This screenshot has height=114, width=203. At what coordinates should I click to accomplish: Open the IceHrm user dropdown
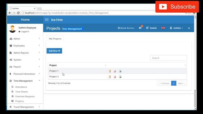coord(176,28)
